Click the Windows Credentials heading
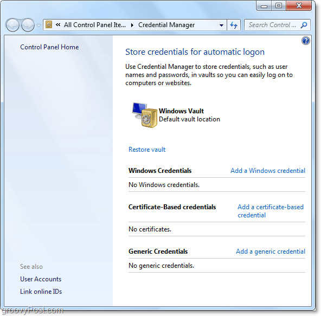 tap(160, 171)
